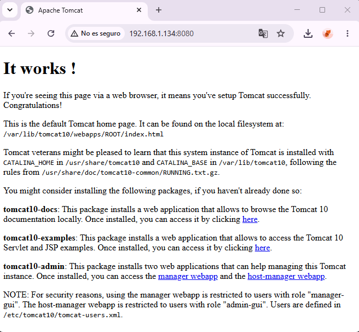Open the downloads icon
This screenshot has height=332, width=359.
(x=308, y=33)
